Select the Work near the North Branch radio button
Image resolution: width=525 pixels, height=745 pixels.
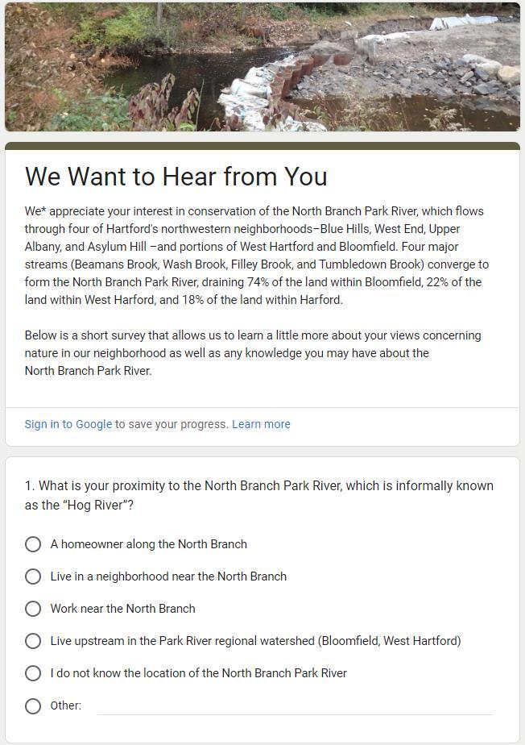point(33,609)
